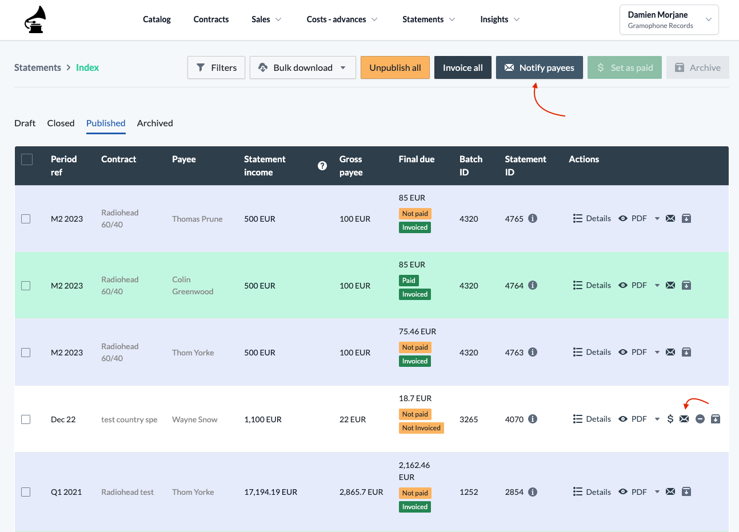Open info icon for statement 4764
The image size is (739, 532).
(x=533, y=285)
